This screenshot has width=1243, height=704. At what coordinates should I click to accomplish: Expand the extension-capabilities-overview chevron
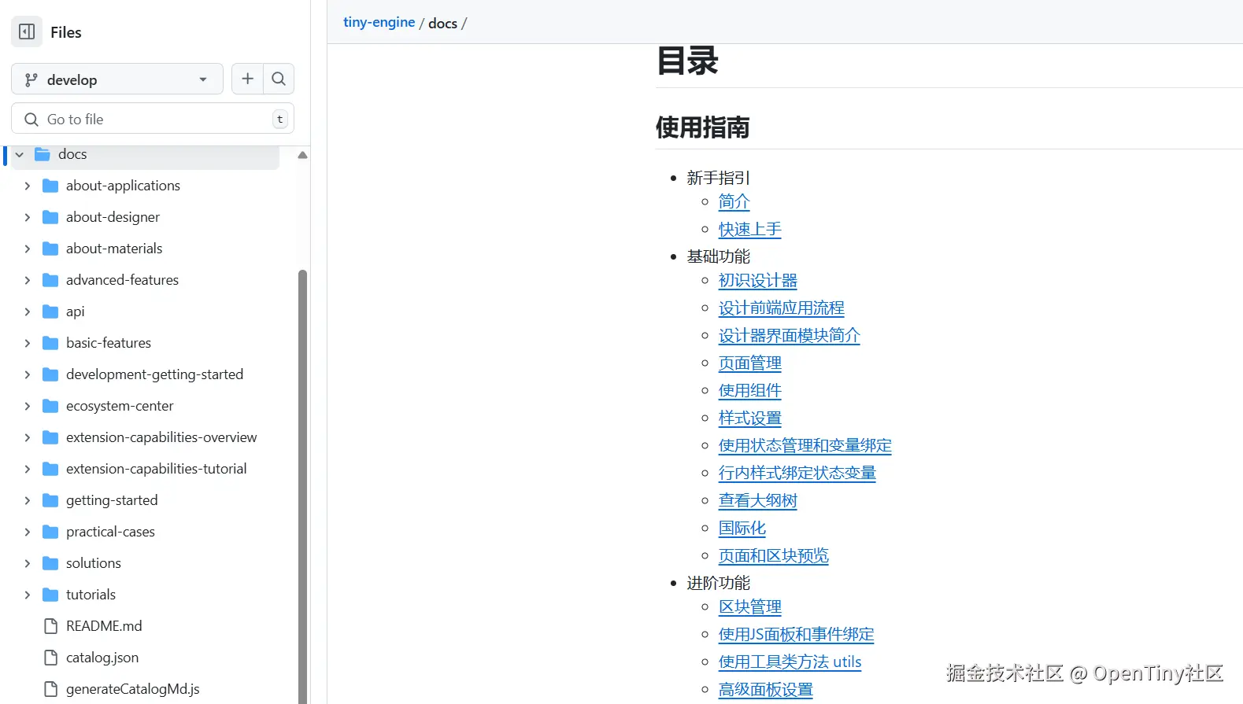pyautogui.click(x=28, y=437)
